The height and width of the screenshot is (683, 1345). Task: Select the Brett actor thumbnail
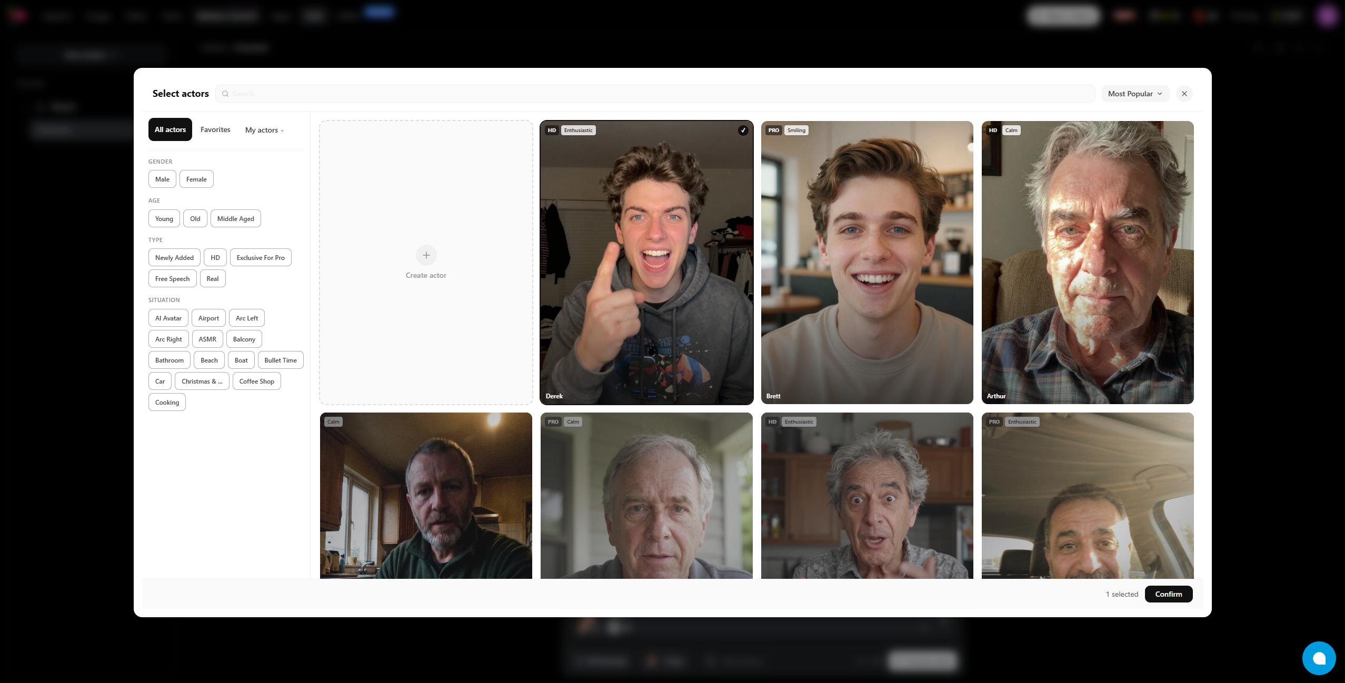(x=866, y=263)
